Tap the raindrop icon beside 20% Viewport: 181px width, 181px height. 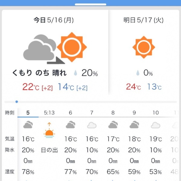coord(75,73)
